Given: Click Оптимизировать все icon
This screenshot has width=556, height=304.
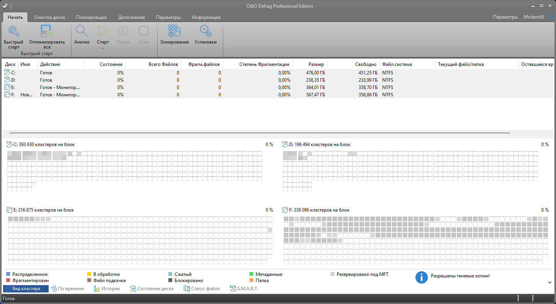Looking at the screenshot, I should point(47,32).
